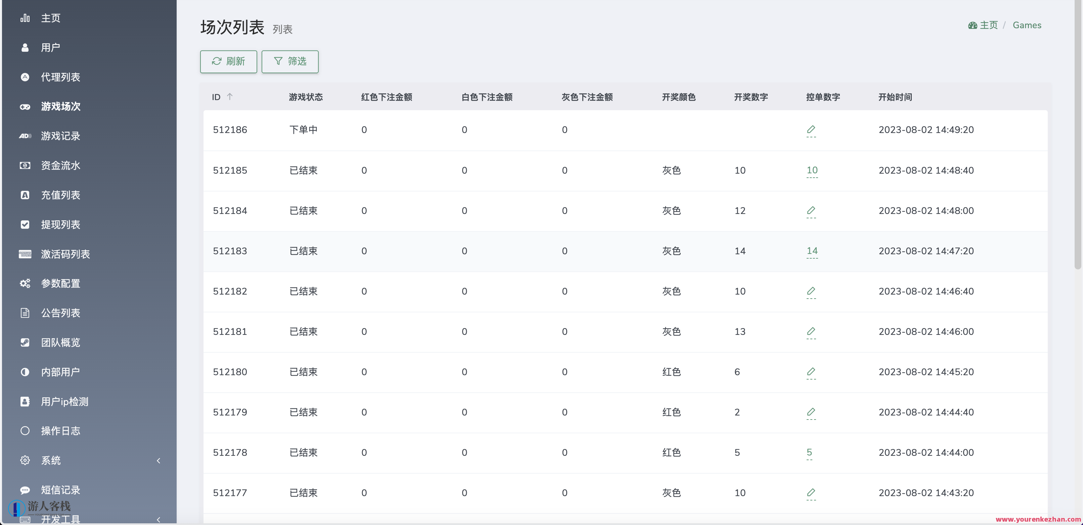This screenshot has height=525, width=1083.
Task: Select the 激活码列表 keyboard icon
Action: (25, 254)
